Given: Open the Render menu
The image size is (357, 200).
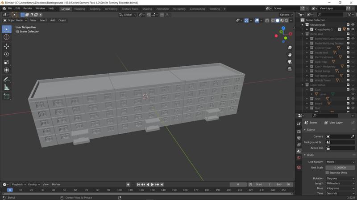Looking at the screenshot, I should coord(28,8).
